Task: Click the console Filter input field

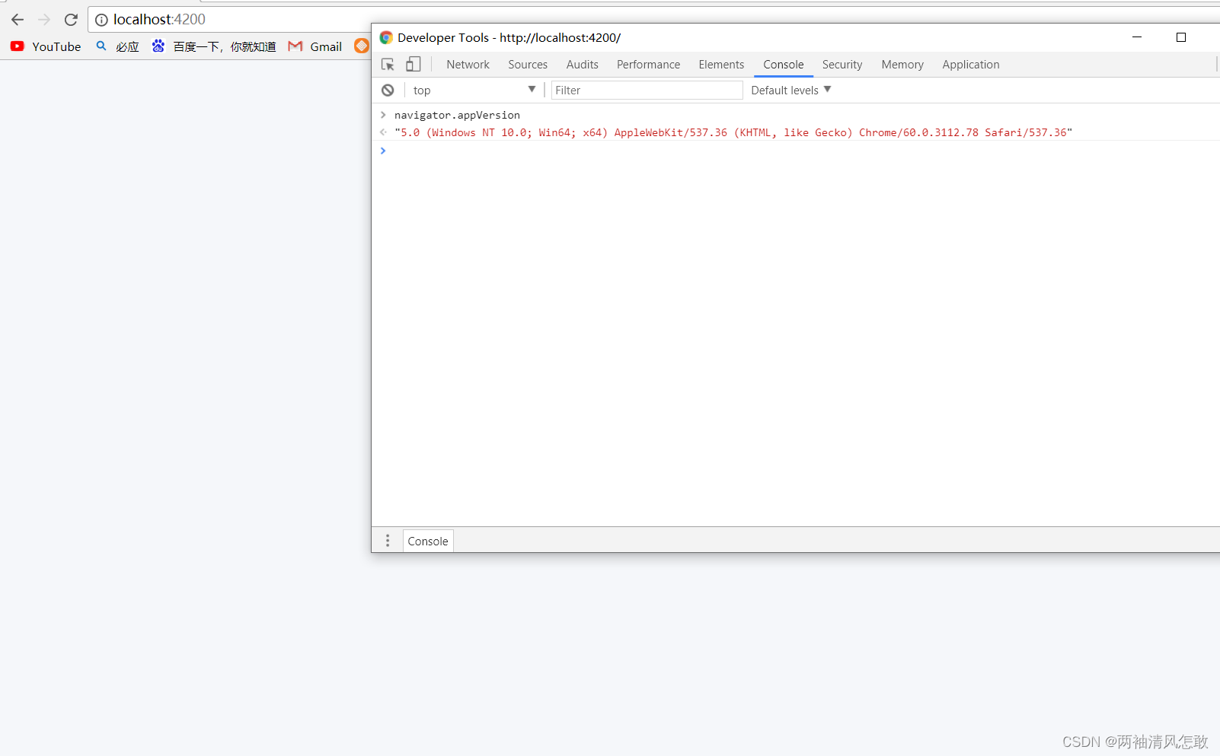Action: click(646, 90)
